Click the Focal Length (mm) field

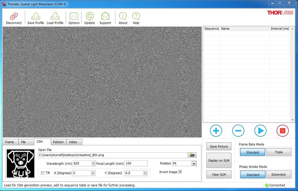tap(136, 163)
